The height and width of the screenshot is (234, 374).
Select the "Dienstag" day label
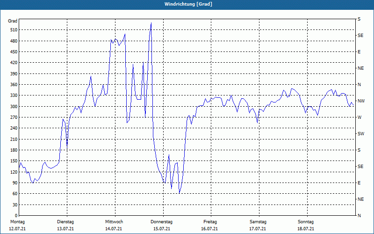pos(65,222)
